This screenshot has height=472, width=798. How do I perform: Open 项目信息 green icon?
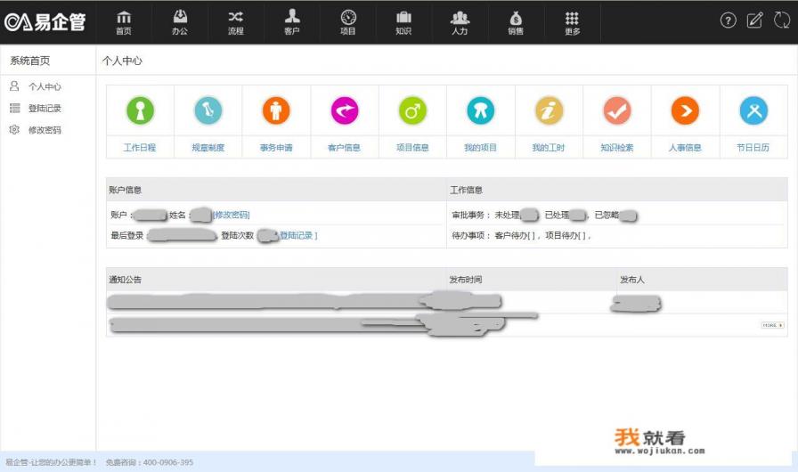pyautogui.click(x=412, y=110)
